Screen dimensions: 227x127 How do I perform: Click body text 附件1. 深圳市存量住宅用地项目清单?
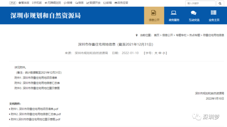[36, 78]
